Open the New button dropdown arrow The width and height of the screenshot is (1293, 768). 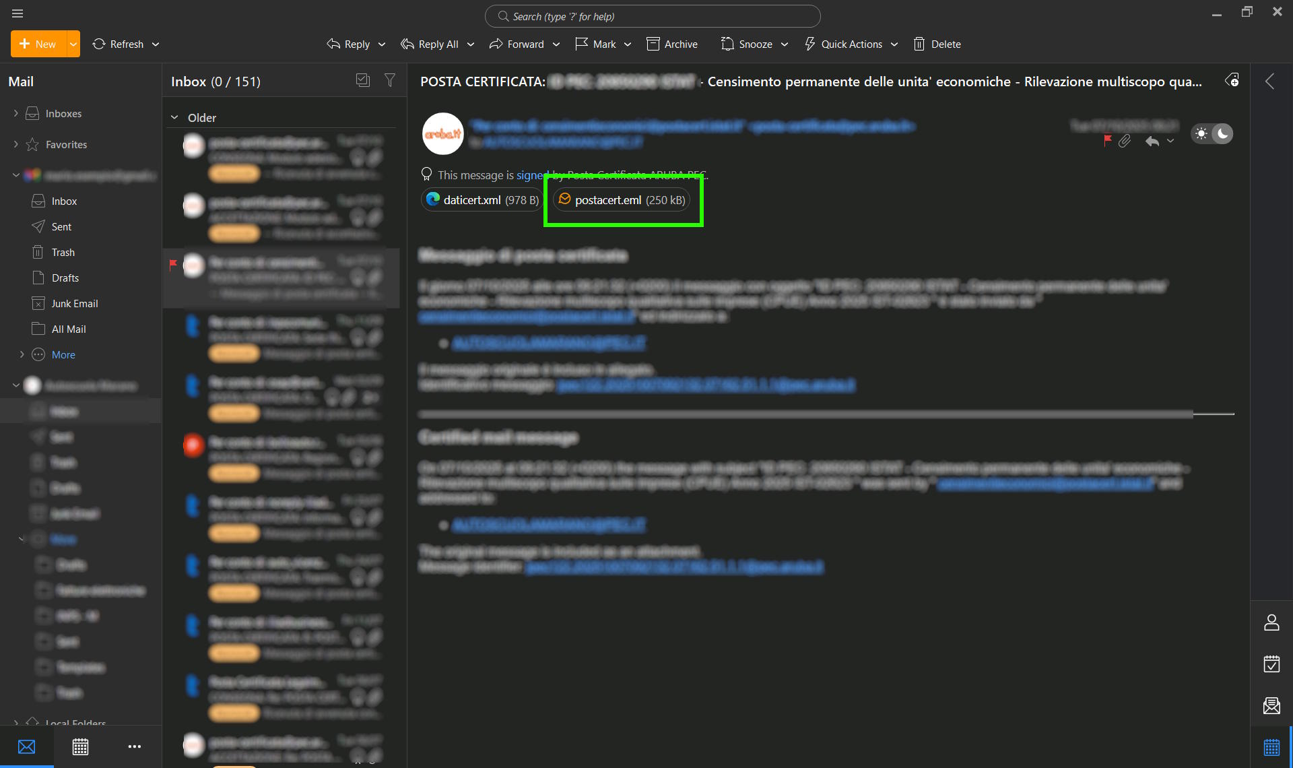coord(73,44)
